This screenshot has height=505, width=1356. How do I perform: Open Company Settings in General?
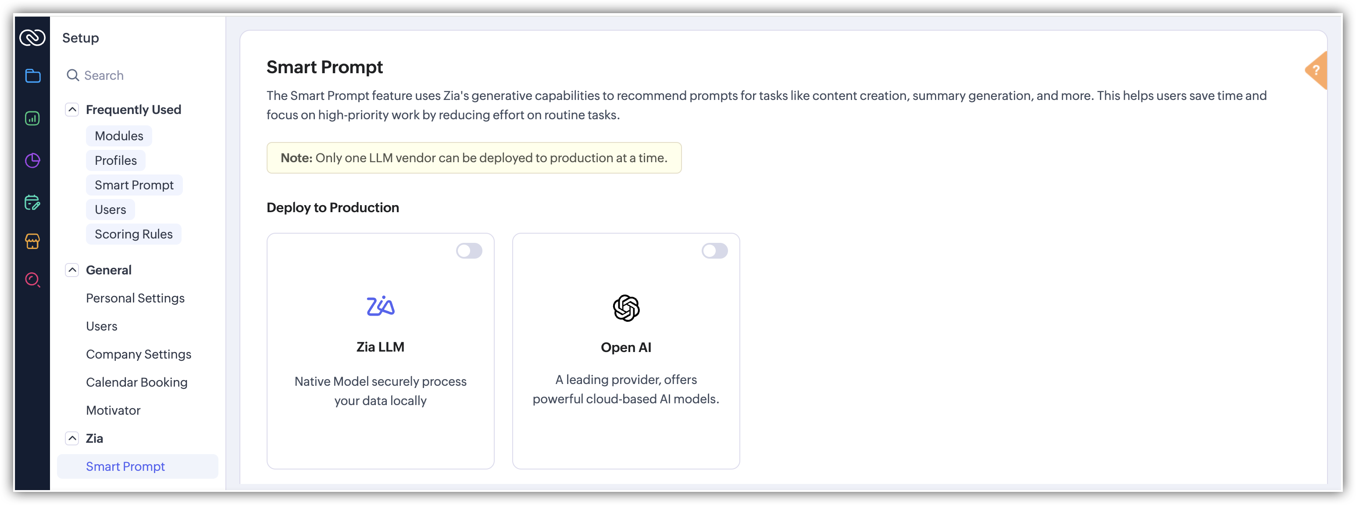pyautogui.click(x=139, y=354)
